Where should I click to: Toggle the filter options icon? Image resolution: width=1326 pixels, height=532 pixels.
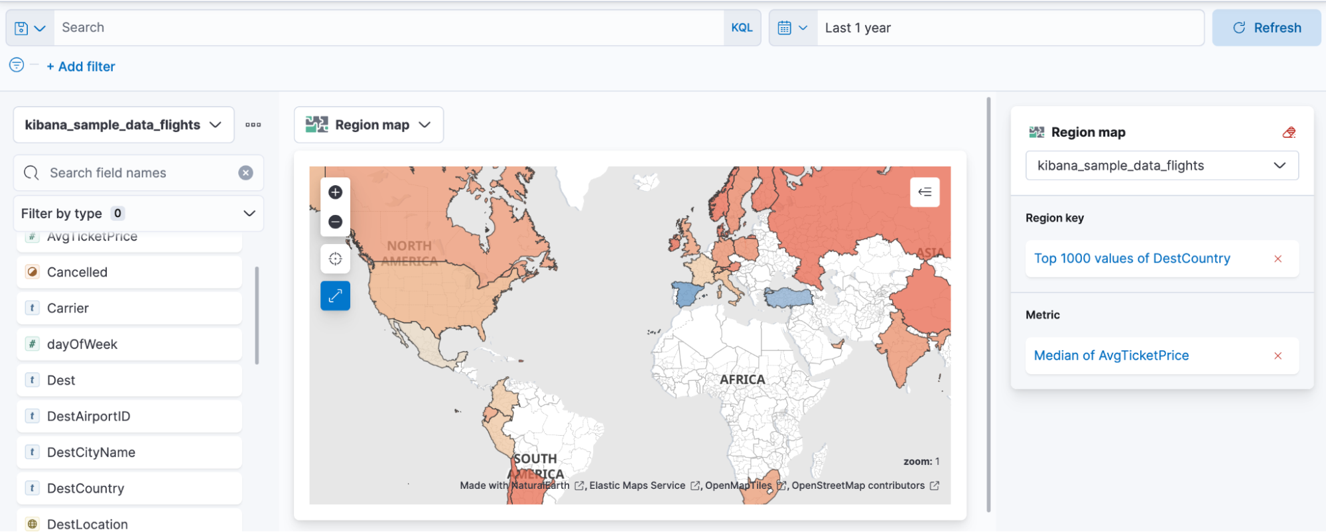17,65
